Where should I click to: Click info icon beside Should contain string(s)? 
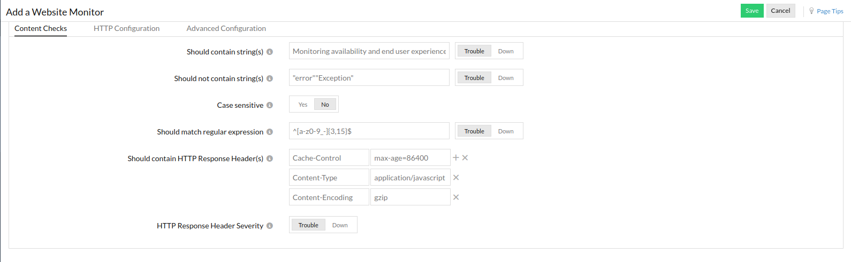[x=270, y=52]
